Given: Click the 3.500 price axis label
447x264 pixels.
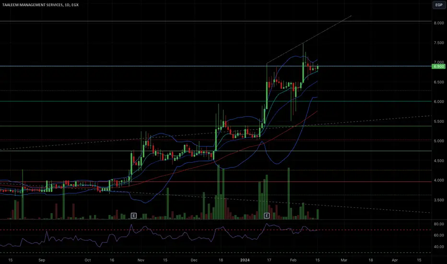Looking at the screenshot, I should [x=439, y=200].
